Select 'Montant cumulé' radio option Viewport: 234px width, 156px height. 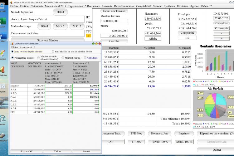(x=63, y=58)
